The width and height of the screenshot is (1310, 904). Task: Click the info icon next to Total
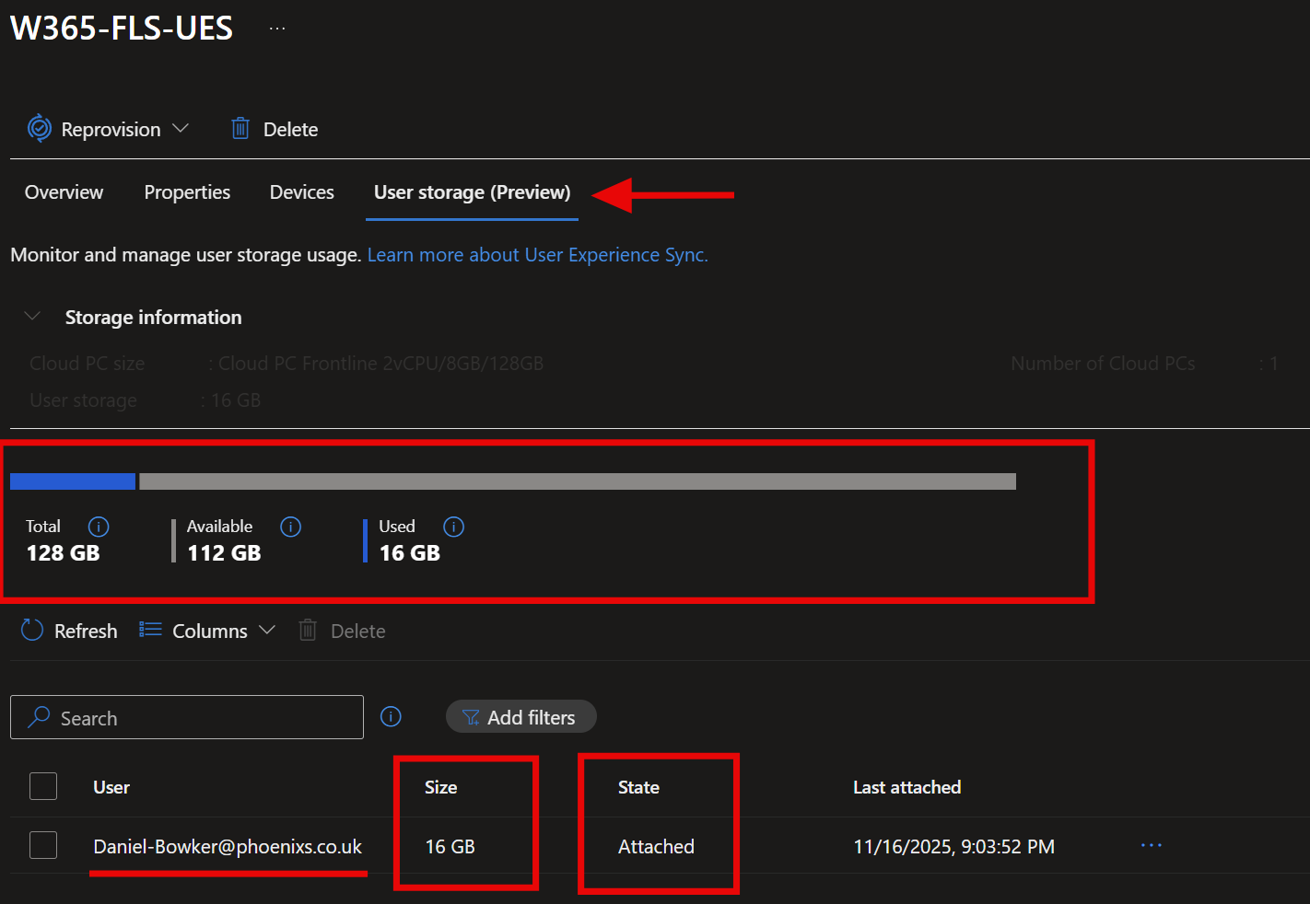(x=99, y=527)
